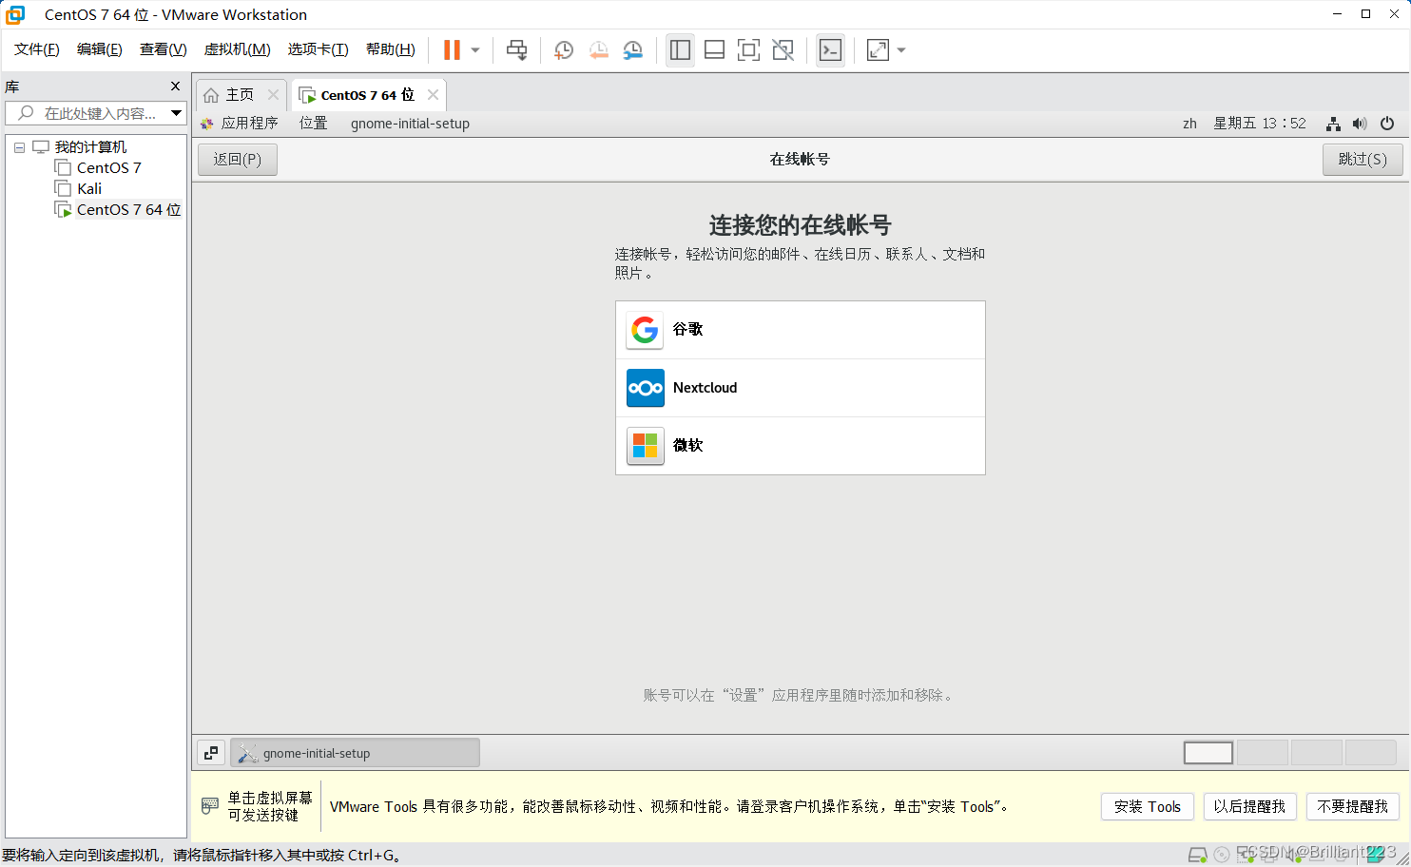Click the keyboard icon in VMware Tools bar
Viewport: 1411px width, 867px height.
[x=210, y=806]
